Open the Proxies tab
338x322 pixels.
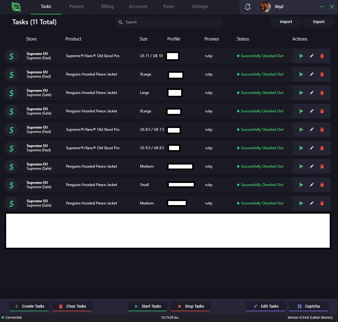coord(76,6)
